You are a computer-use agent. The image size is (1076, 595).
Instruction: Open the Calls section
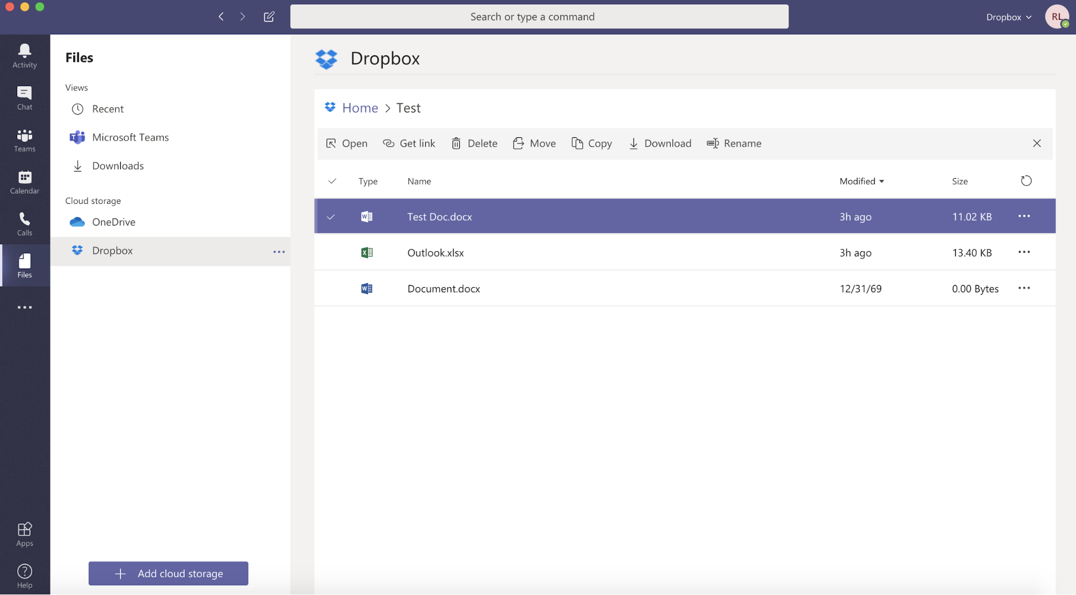tap(25, 224)
